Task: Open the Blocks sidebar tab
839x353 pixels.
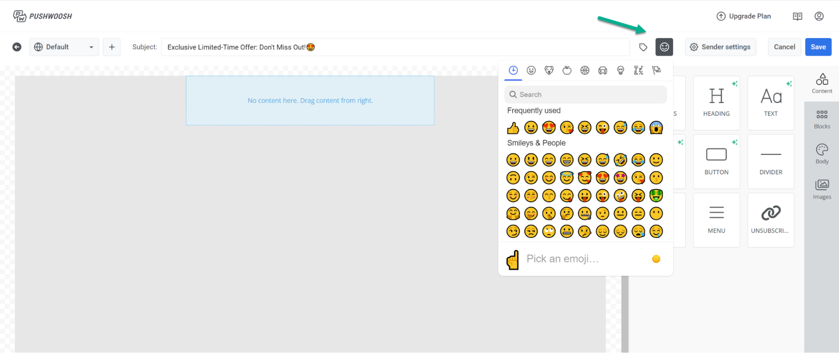Action: tap(822, 119)
